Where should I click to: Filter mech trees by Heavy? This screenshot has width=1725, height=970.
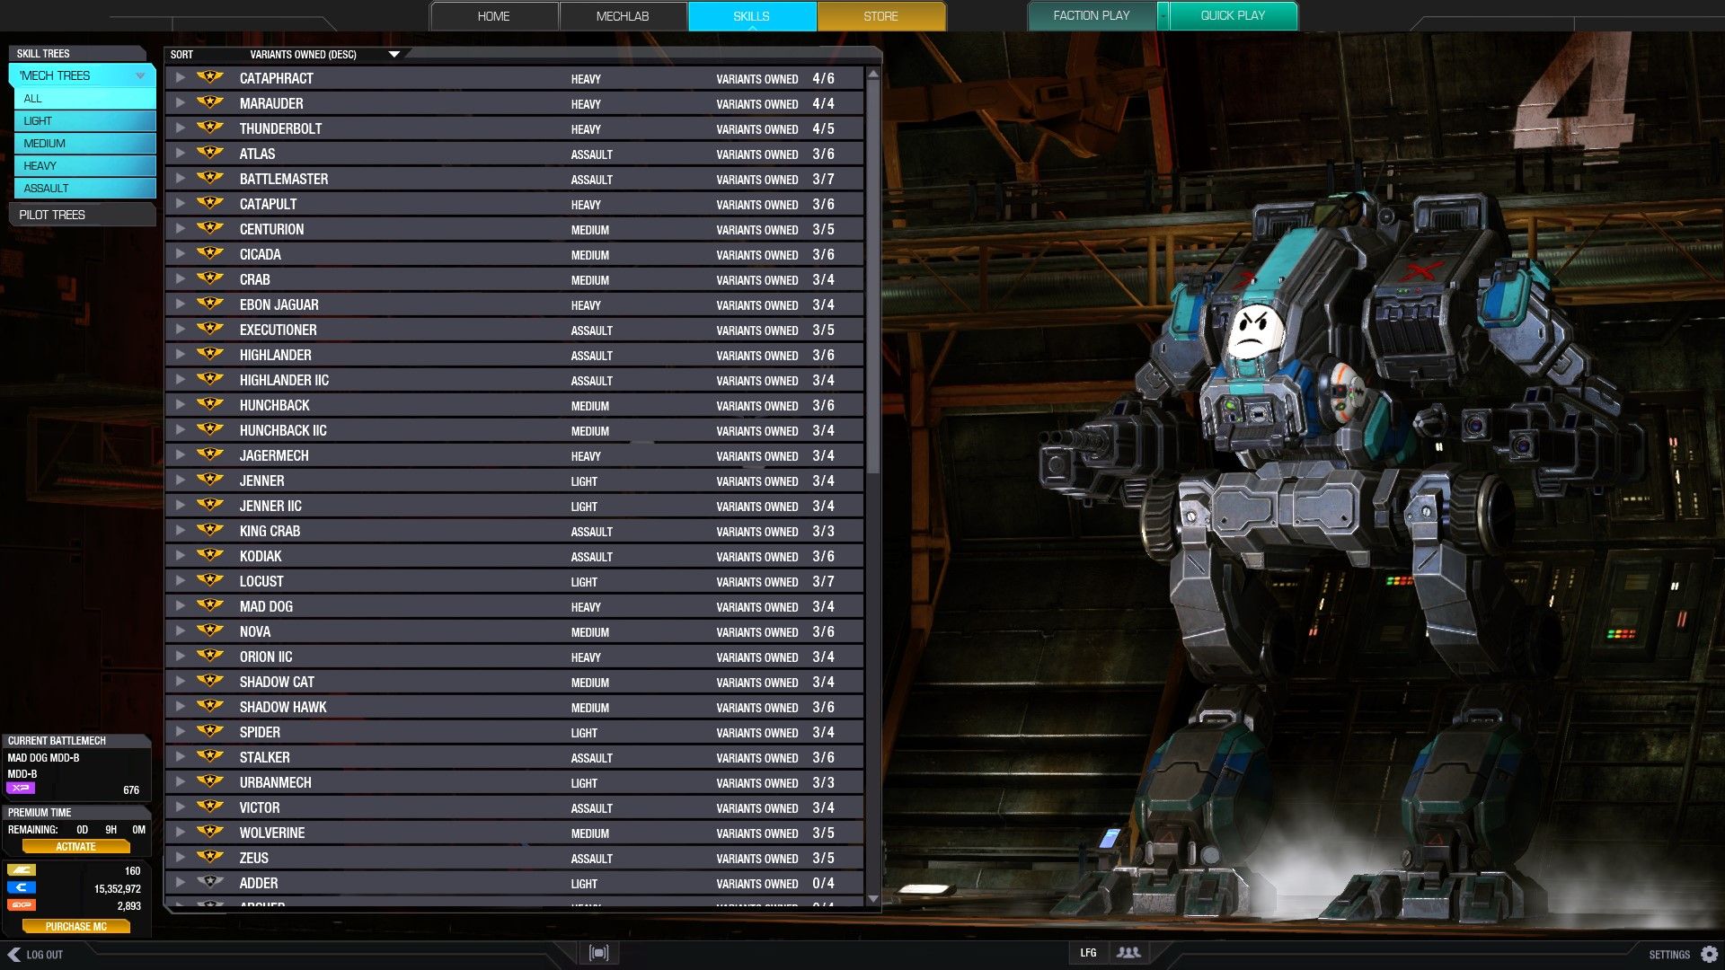(x=84, y=166)
